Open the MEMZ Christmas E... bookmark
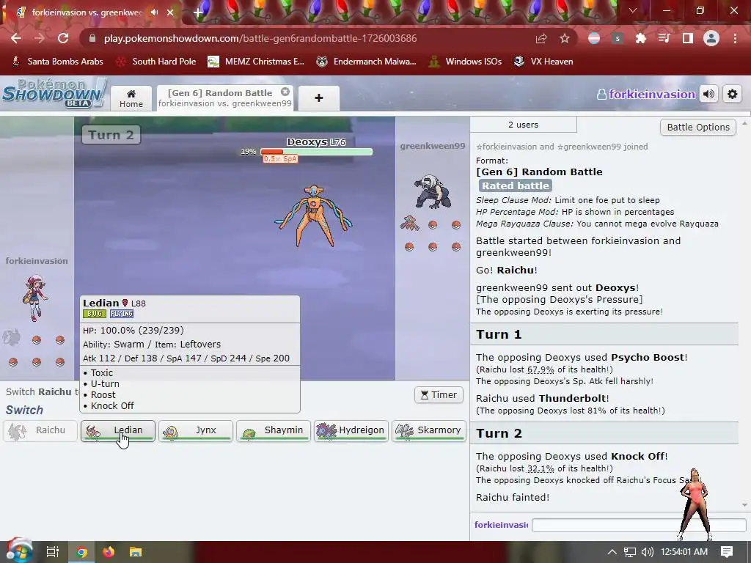The height and width of the screenshot is (563, 751). click(x=256, y=62)
